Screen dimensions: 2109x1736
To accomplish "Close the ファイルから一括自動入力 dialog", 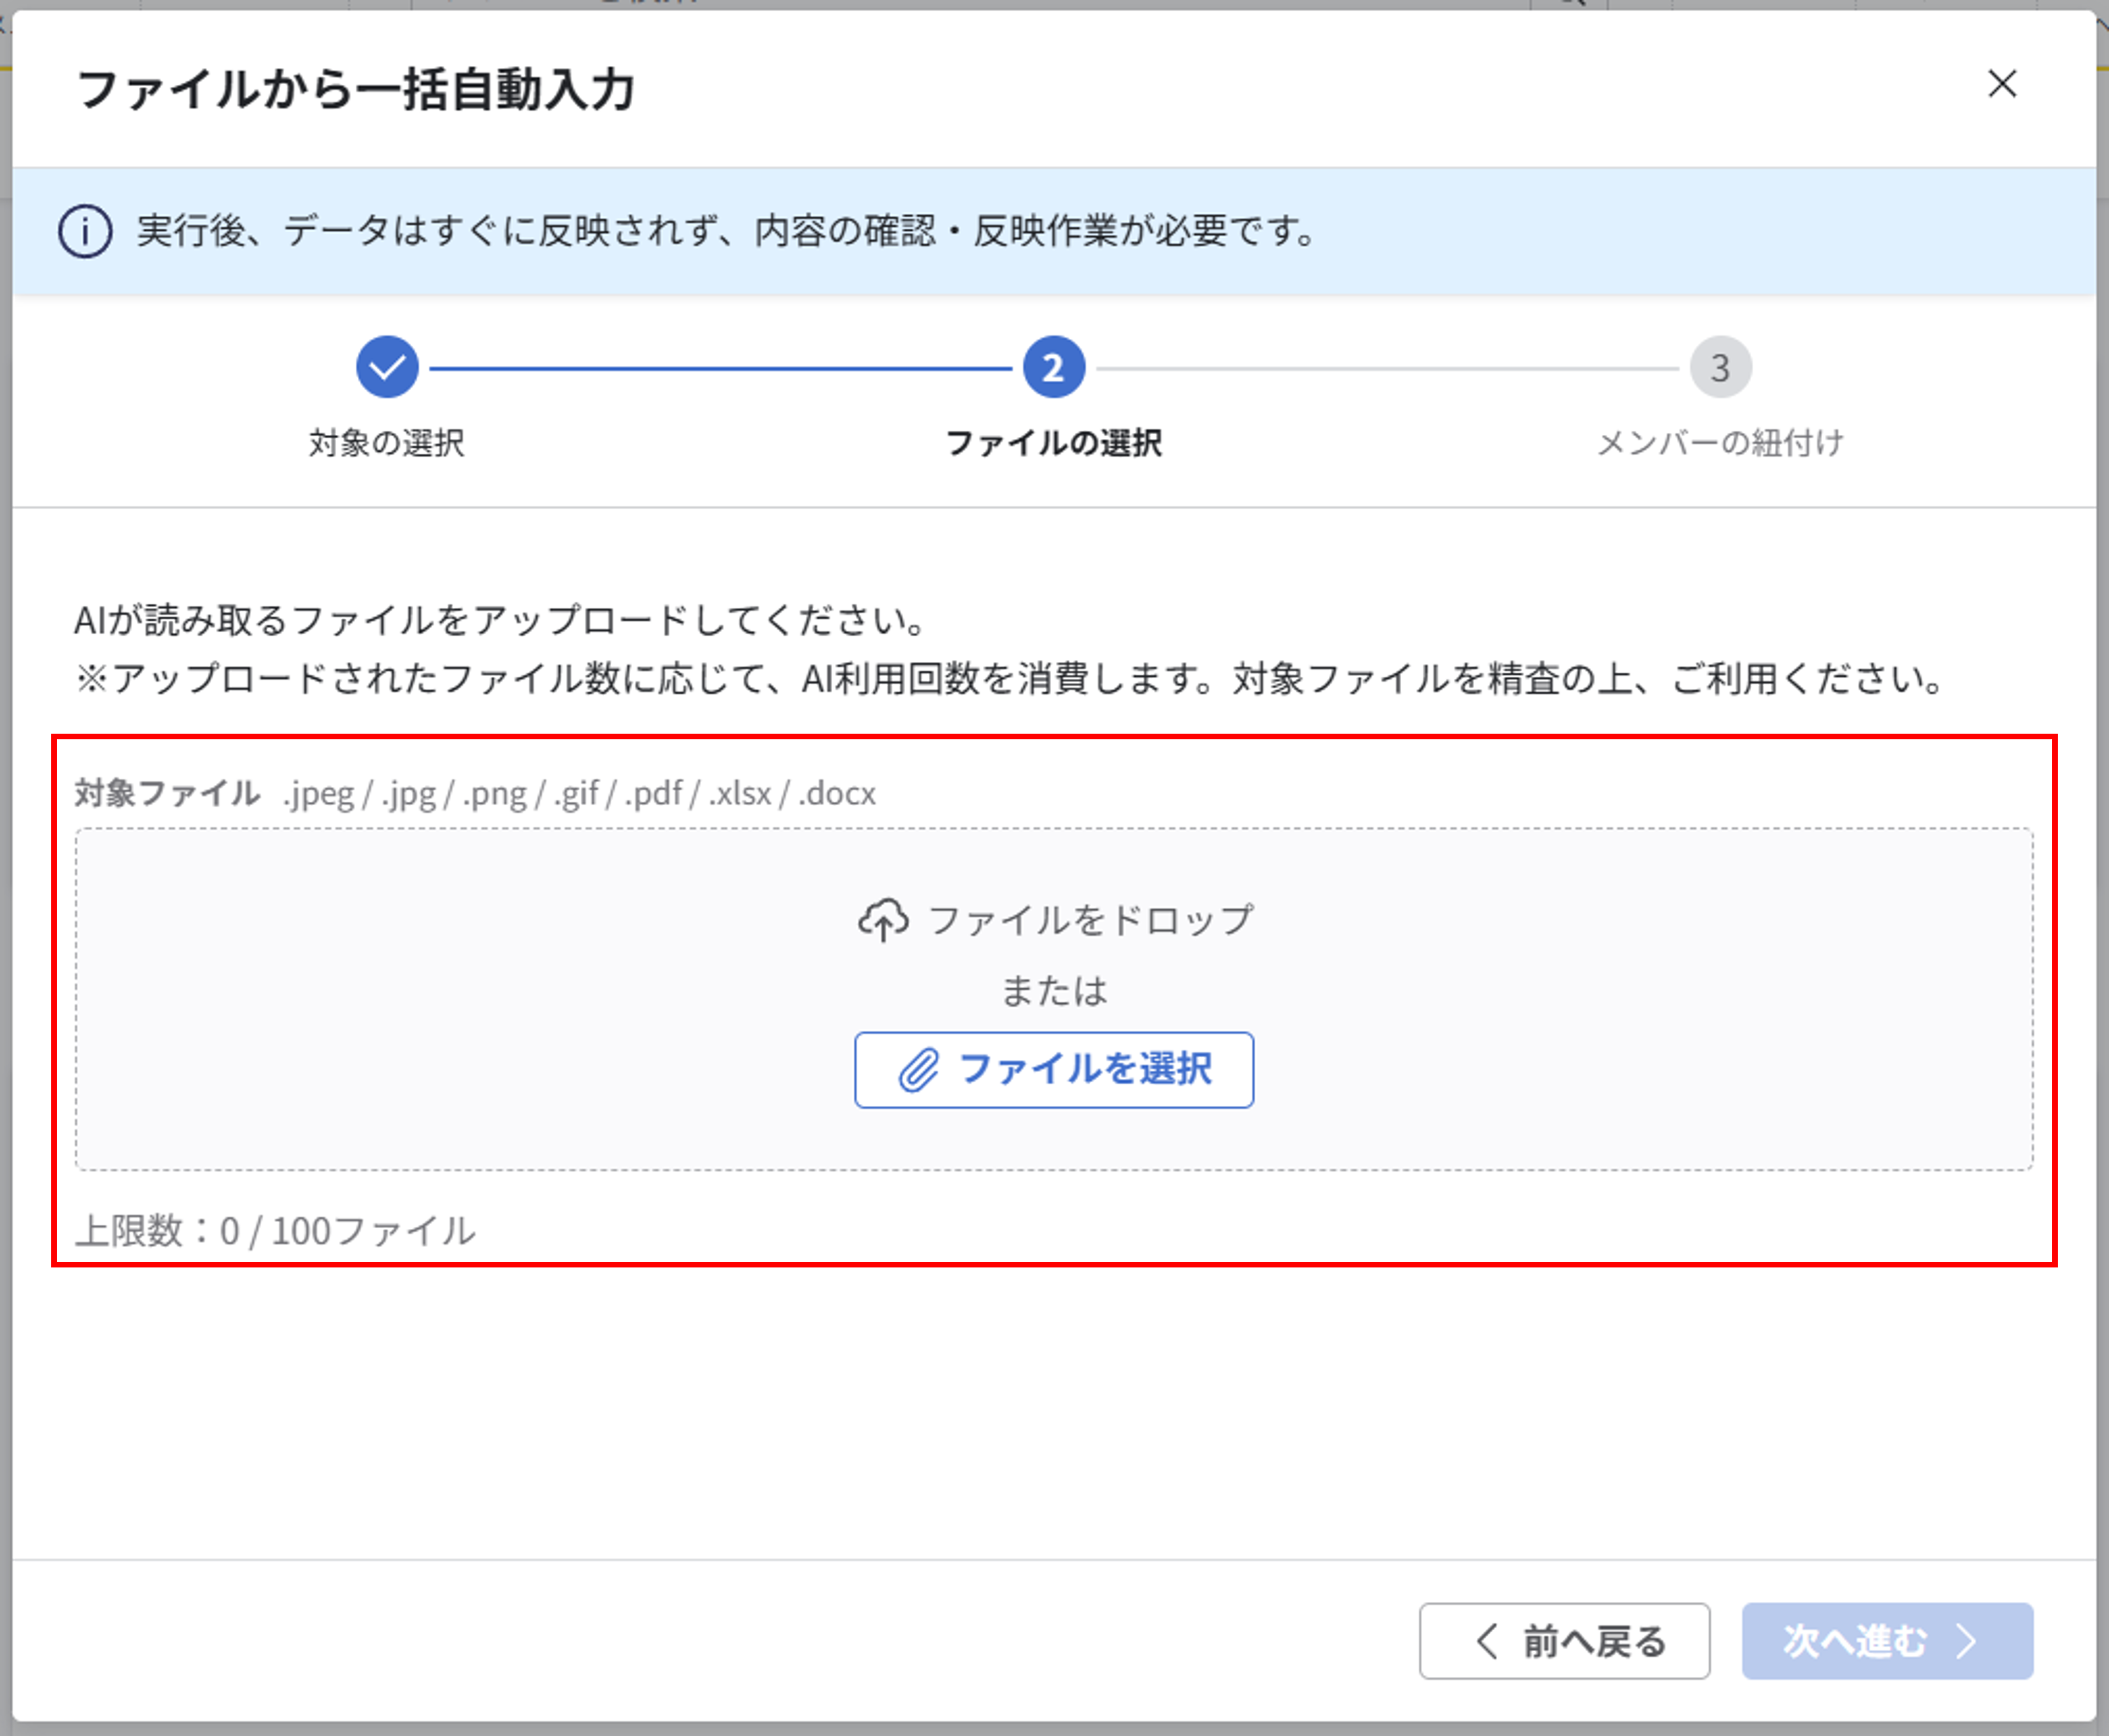I will [2001, 84].
